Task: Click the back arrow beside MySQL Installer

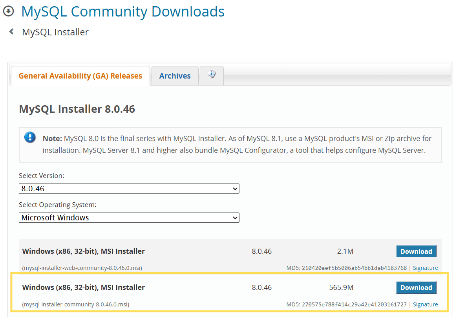Action: tap(12, 31)
